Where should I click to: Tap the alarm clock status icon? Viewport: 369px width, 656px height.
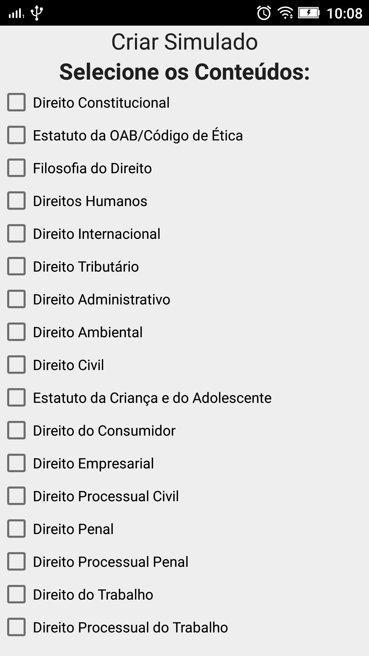pos(264,13)
